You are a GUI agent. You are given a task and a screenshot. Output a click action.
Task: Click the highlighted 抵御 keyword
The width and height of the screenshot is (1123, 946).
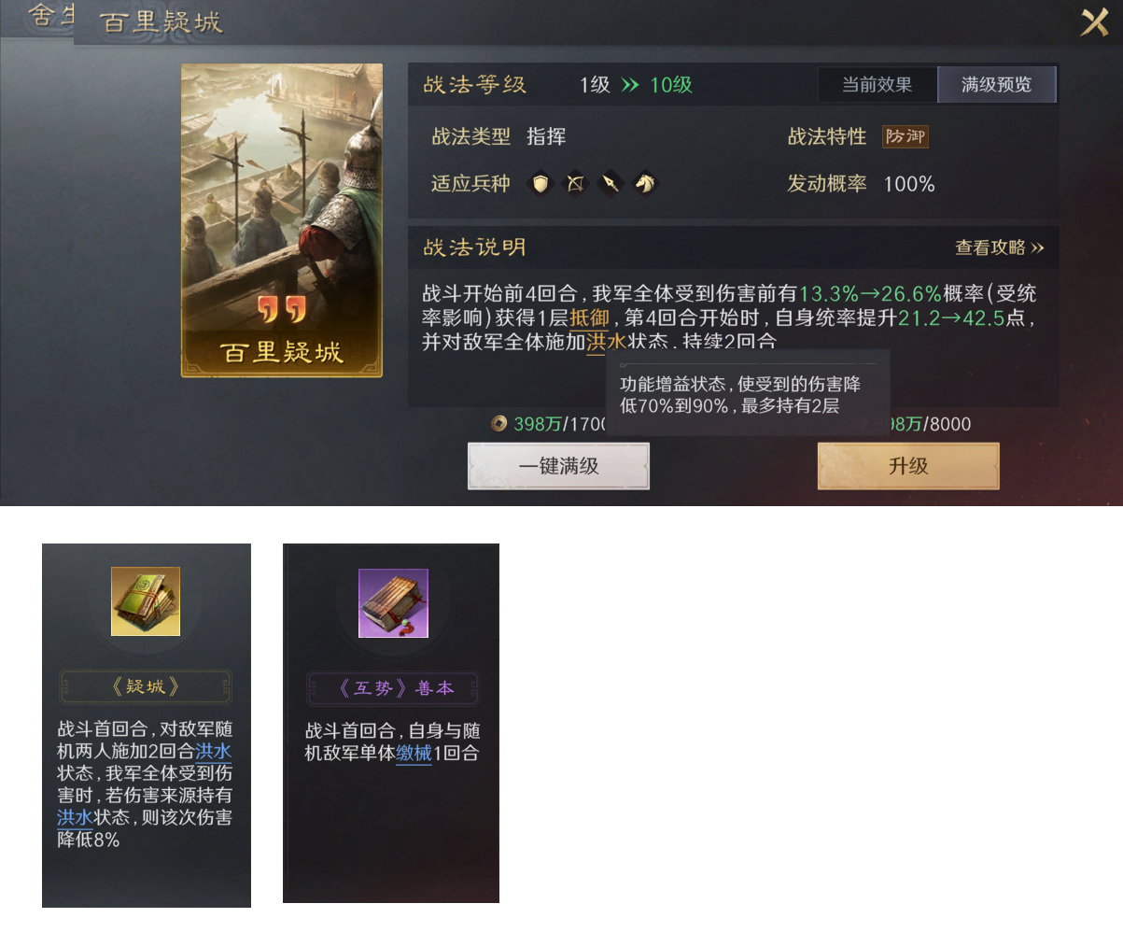589,318
